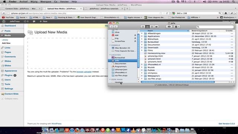
Task: Expand the Muziek folder
Action: coord(142,67)
